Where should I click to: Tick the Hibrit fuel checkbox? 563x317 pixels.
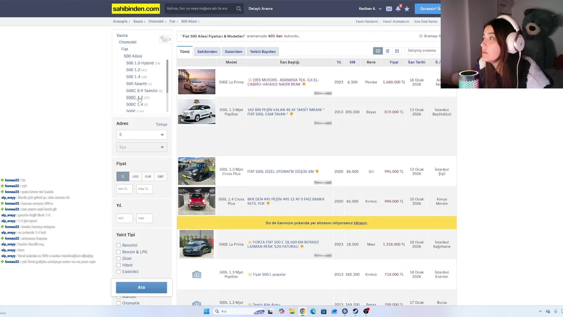coord(118,265)
